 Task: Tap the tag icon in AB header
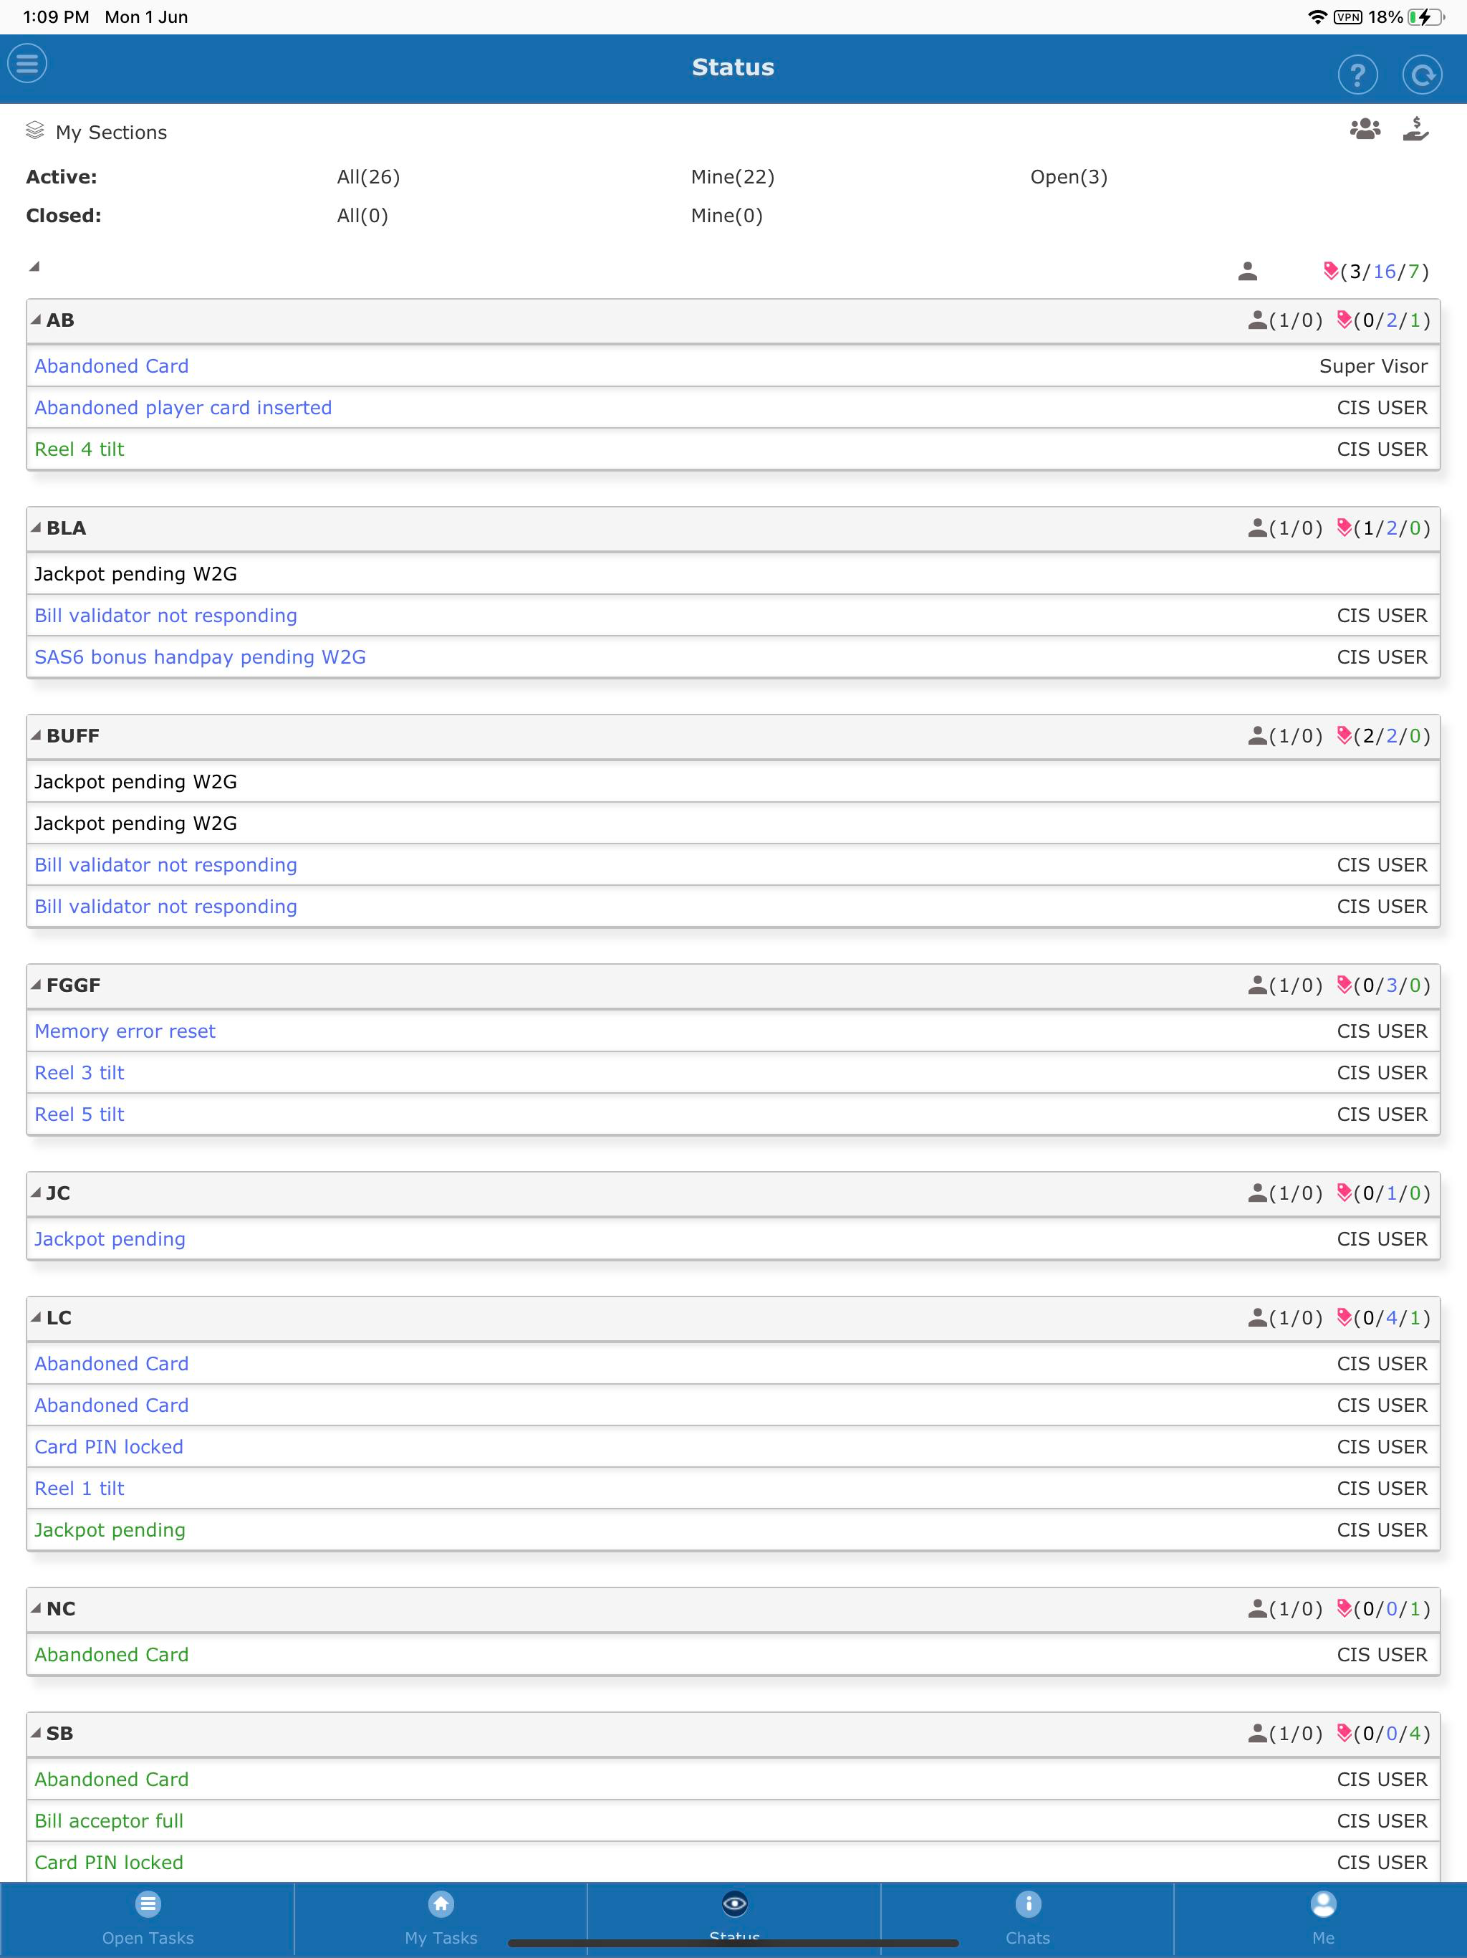(1344, 320)
